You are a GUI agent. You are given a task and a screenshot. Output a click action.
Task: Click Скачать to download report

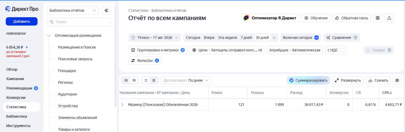pos(378,80)
